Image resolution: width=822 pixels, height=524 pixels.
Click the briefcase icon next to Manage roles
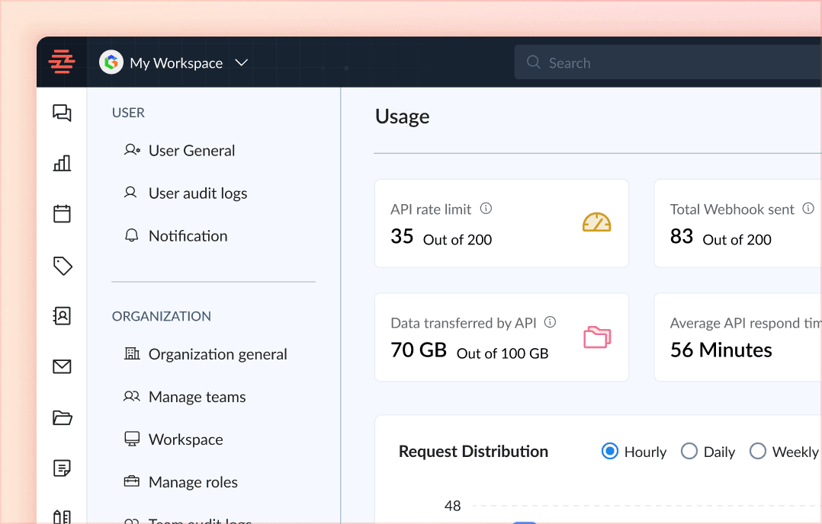[132, 481]
